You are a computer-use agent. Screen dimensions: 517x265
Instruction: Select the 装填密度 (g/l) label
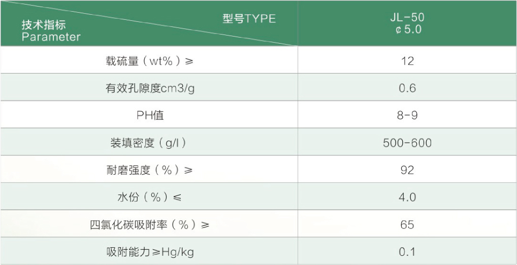pos(148,143)
